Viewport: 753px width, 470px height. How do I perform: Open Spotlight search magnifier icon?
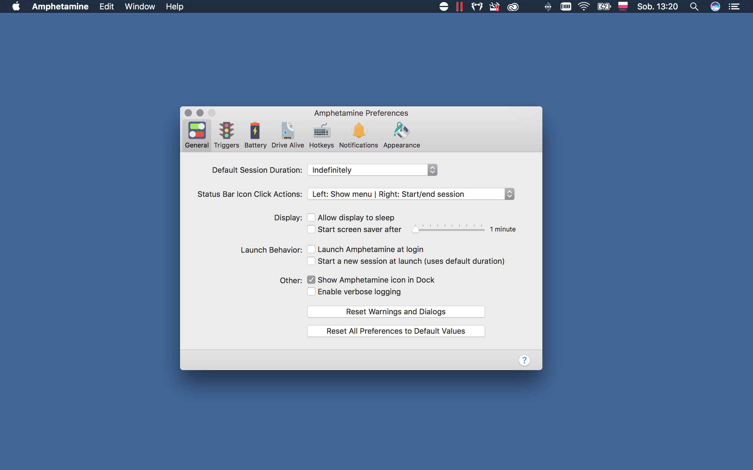(694, 7)
